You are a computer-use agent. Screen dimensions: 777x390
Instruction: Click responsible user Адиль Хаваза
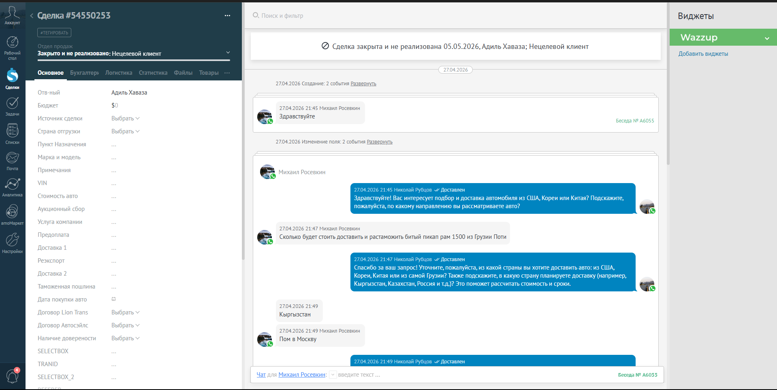129,93
